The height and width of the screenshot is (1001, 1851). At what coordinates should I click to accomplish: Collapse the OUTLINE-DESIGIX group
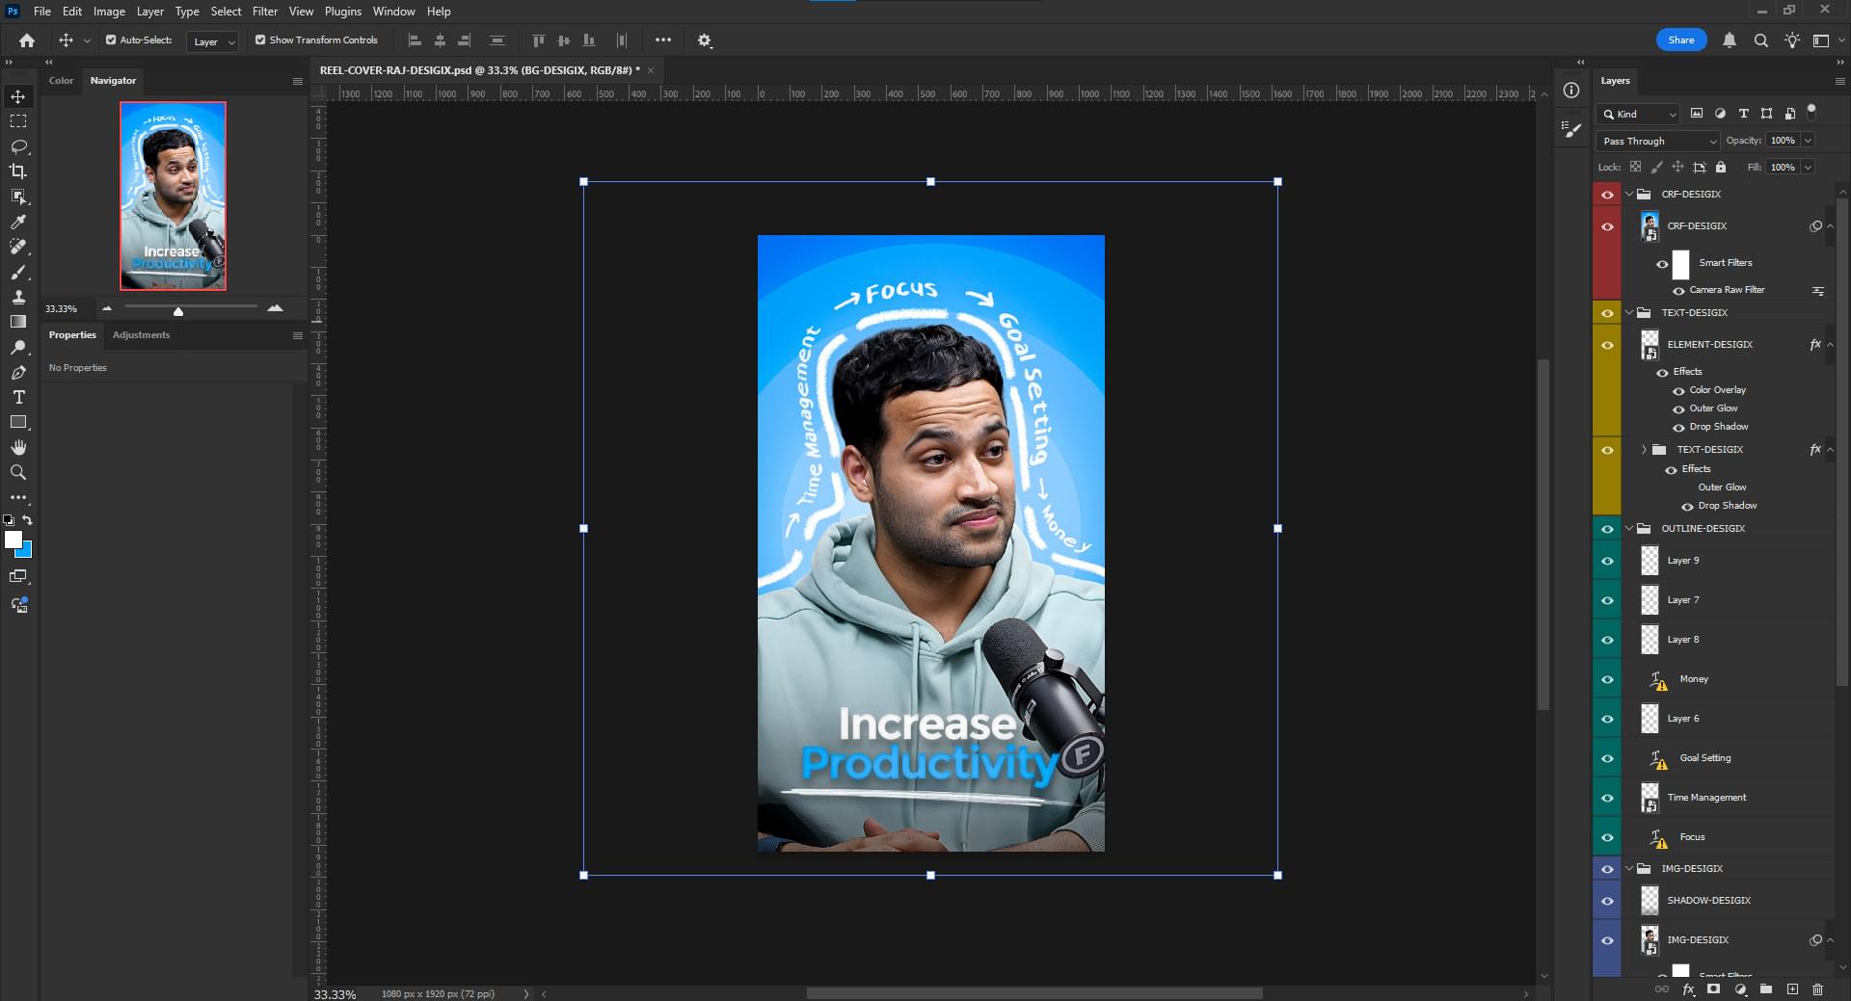tap(1630, 528)
